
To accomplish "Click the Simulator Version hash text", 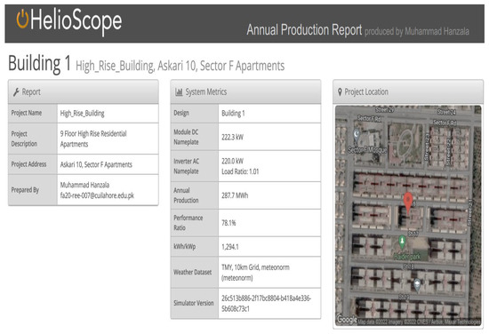I will [x=267, y=304].
